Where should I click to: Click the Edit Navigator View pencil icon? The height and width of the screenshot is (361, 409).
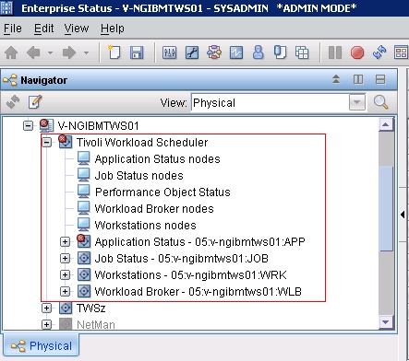pyautogui.click(x=35, y=102)
